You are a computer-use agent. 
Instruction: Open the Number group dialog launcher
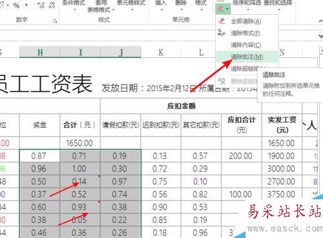(x=56, y=21)
